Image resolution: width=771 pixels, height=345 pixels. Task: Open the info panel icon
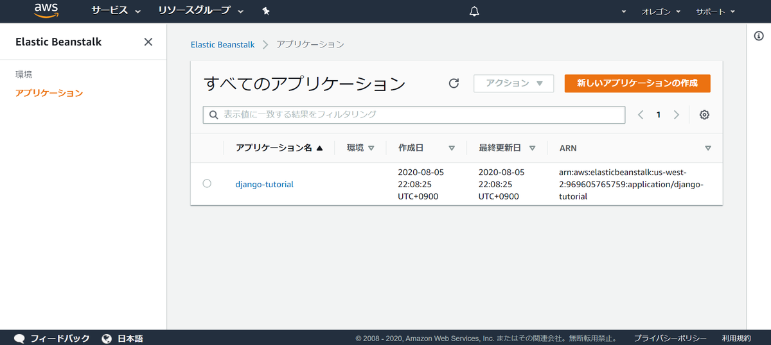point(758,37)
